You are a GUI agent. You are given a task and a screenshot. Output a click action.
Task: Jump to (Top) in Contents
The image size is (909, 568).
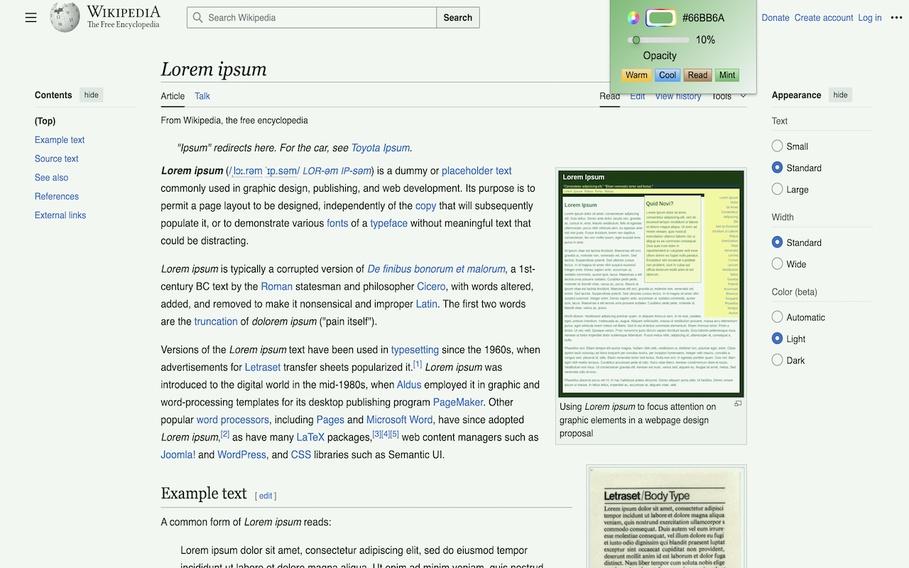(x=45, y=121)
